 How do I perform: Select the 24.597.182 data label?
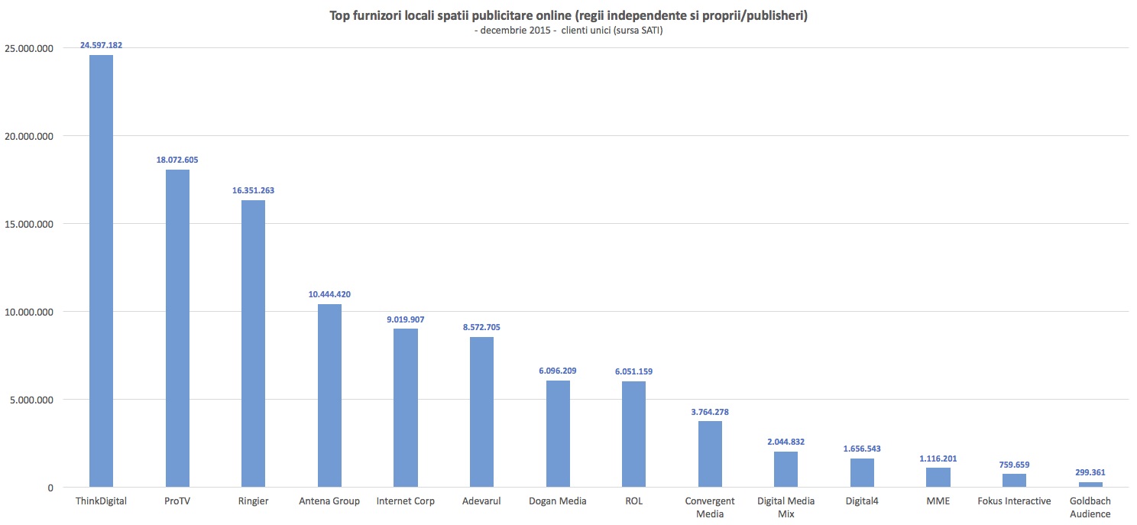point(101,45)
